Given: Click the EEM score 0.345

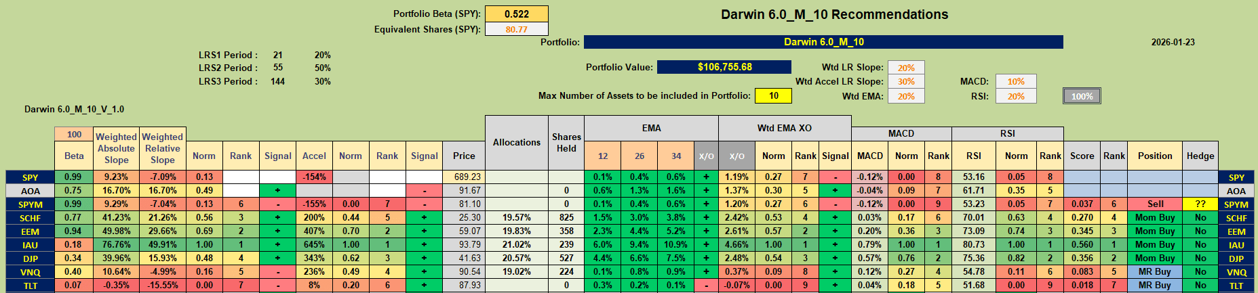Looking at the screenshot, I should point(1082,231).
